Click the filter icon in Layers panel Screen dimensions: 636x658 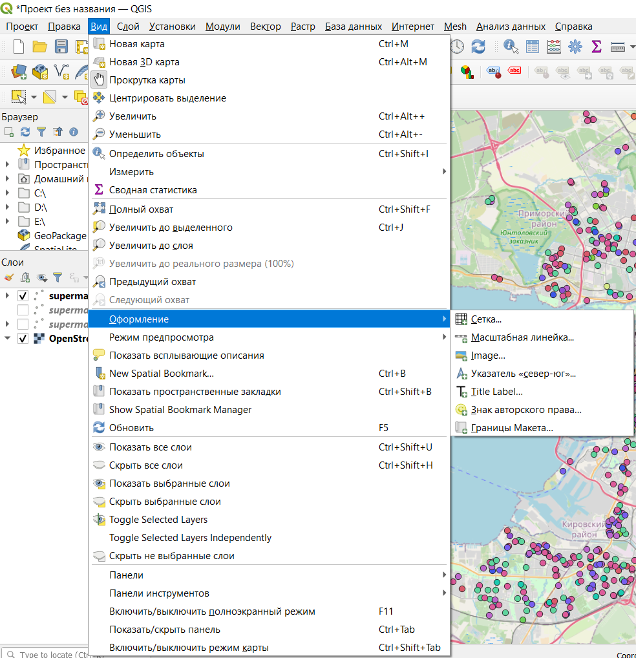point(58,277)
